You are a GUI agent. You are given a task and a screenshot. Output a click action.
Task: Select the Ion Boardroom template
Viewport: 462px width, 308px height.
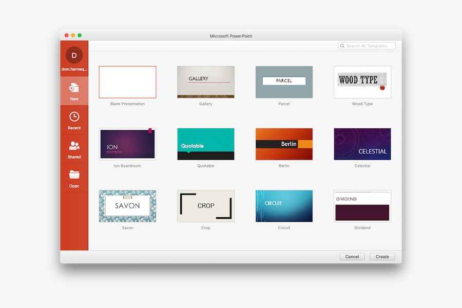(x=127, y=144)
